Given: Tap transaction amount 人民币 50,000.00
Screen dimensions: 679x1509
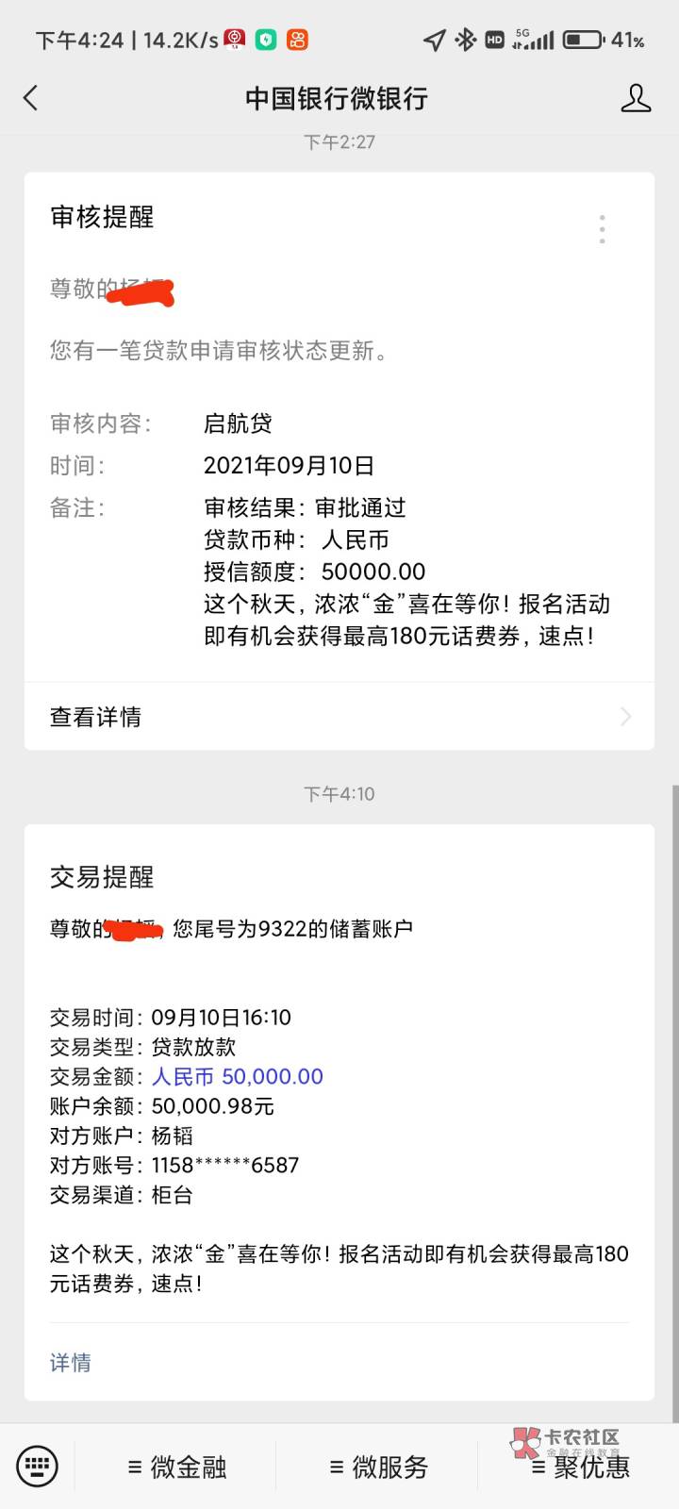Looking at the screenshot, I should pyautogui.click(x=238, y=1076).
